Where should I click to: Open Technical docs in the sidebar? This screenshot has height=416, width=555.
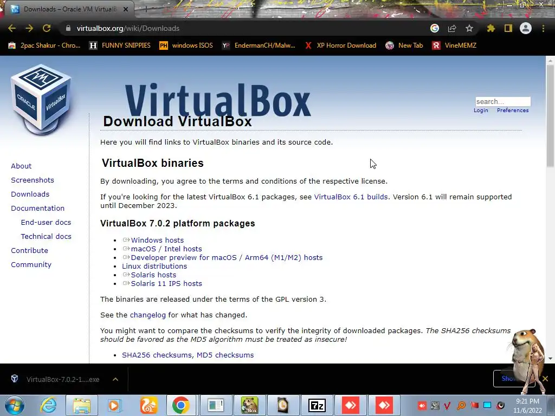[x=46, y=237]
